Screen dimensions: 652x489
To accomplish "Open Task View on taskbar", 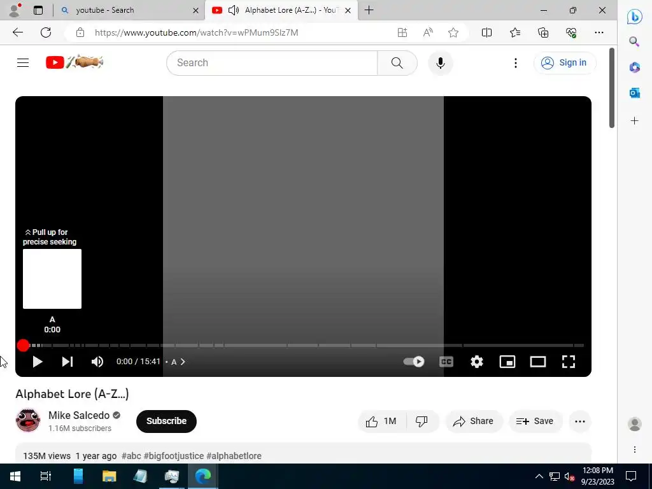I will (x=46, y=476).
